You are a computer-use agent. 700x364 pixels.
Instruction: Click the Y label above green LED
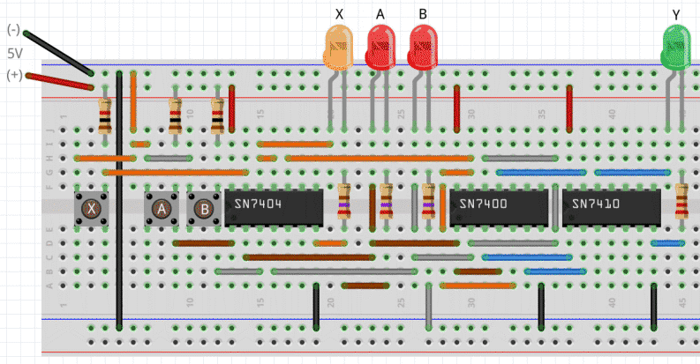pyautogui.click(x=675, y=14)
